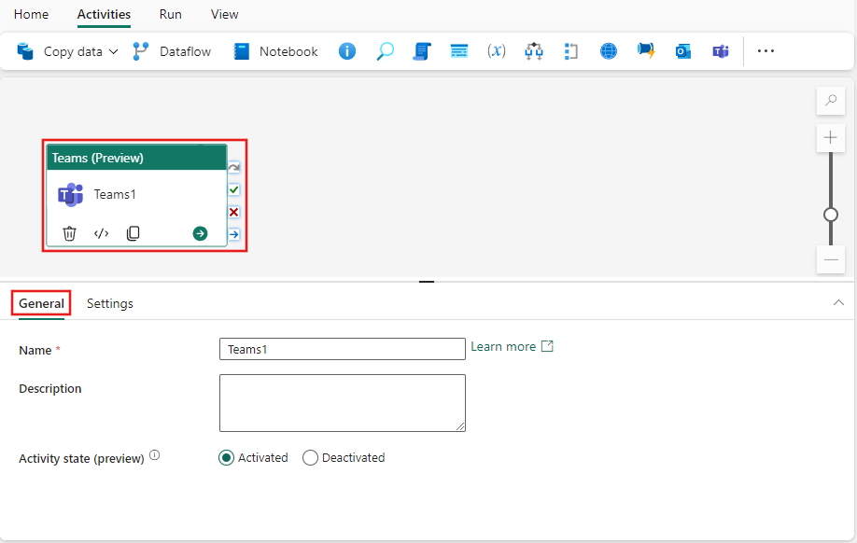Switch to the General tab
Screen dimensions: 857x543
coord(41,303)
